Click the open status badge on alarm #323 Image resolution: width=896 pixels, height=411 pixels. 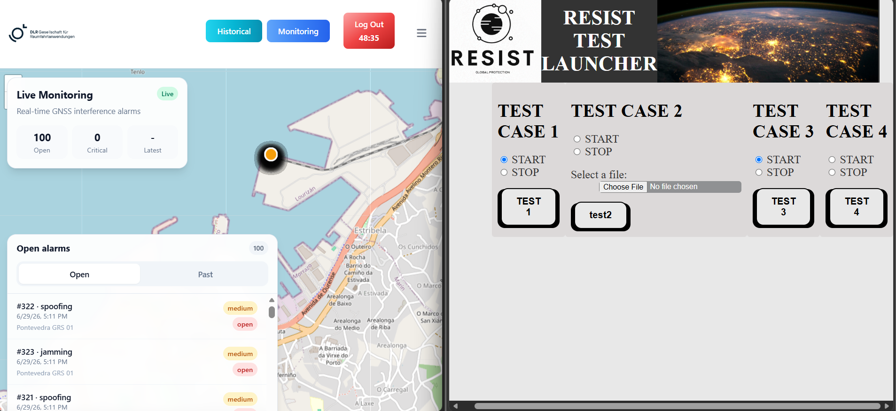tap(245, 370)
